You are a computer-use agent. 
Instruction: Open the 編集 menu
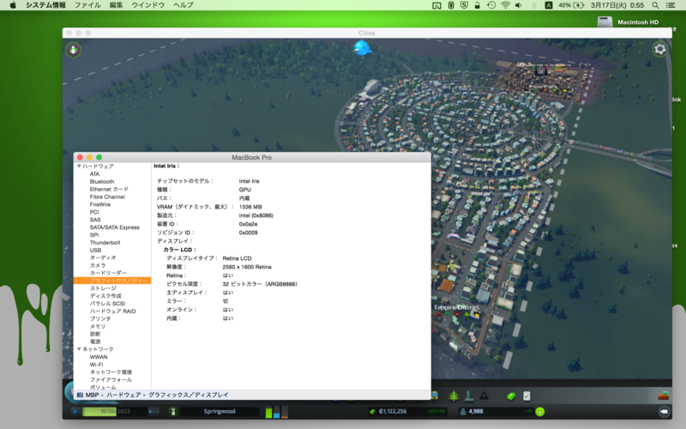coord(116,5)
